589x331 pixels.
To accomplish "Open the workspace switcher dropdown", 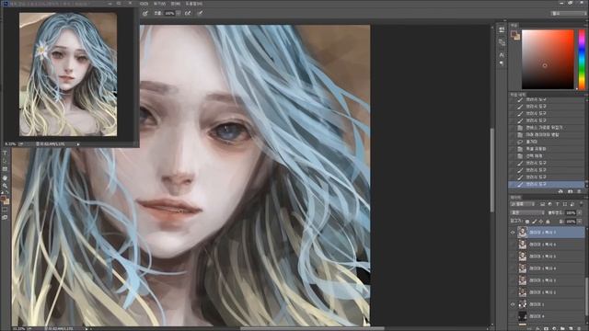I will [568, 13].
